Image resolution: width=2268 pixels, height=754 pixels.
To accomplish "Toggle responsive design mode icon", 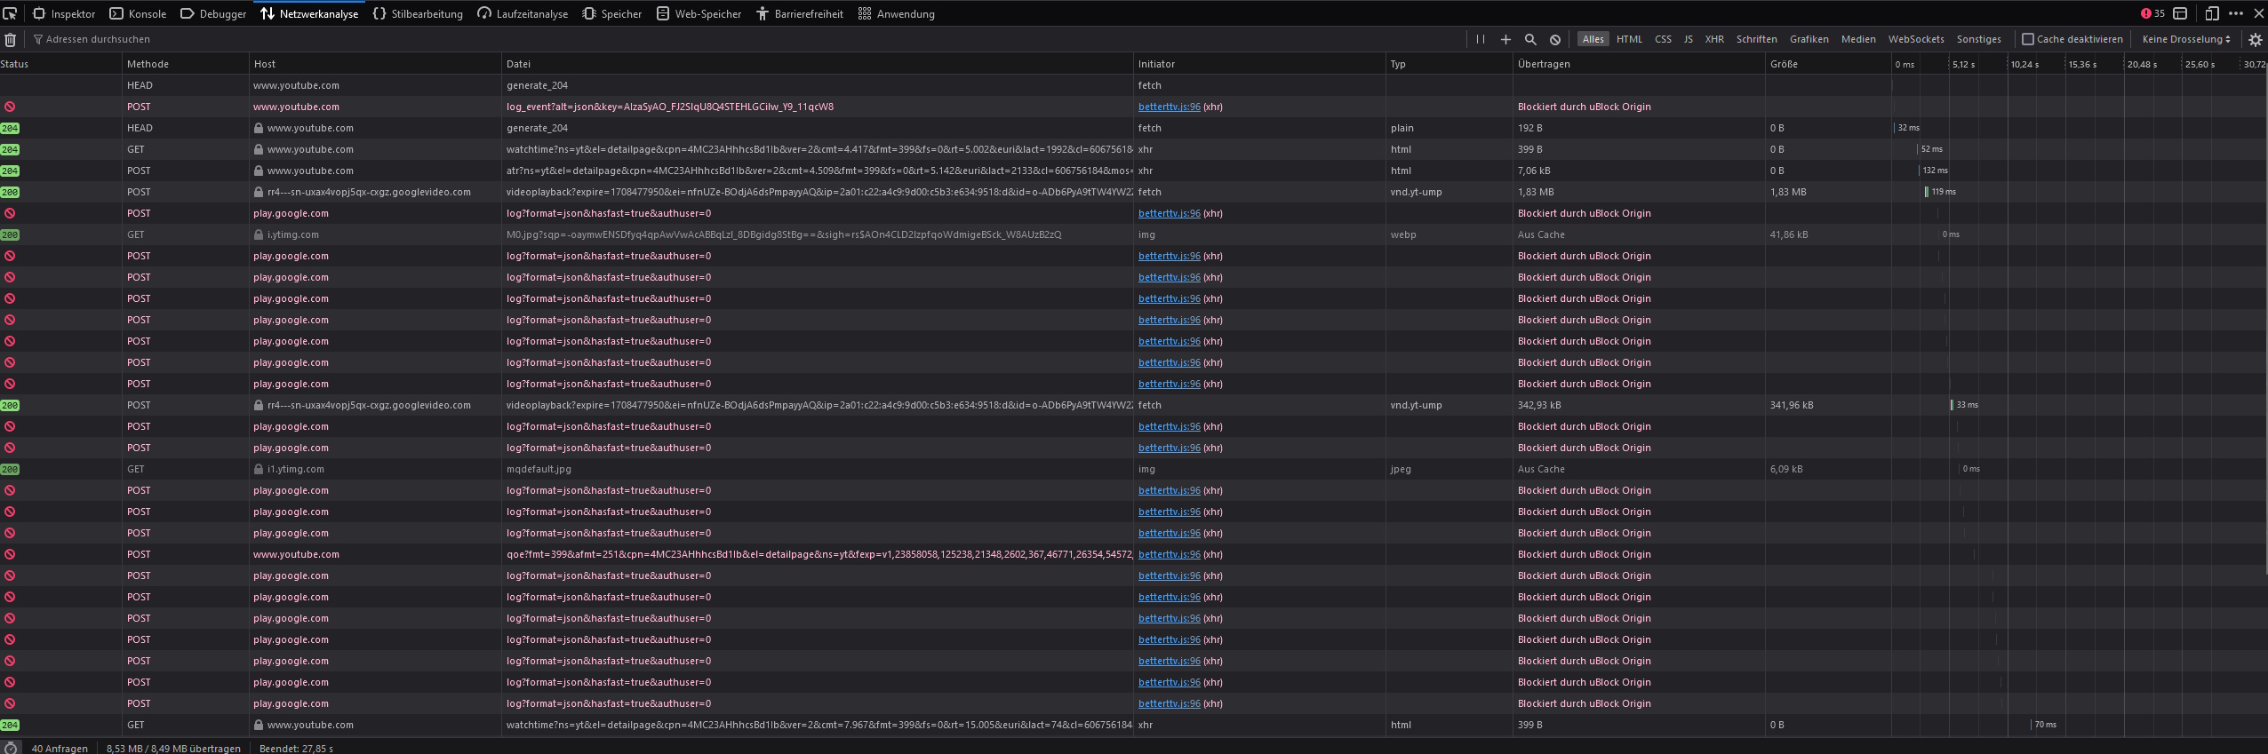I will 2212,13.
